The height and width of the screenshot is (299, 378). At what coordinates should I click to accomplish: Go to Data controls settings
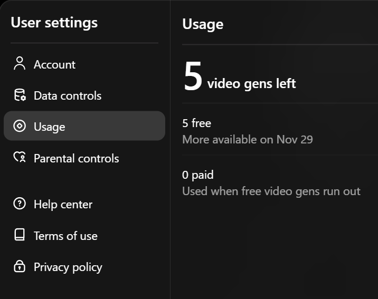click(x=68, y=95)
